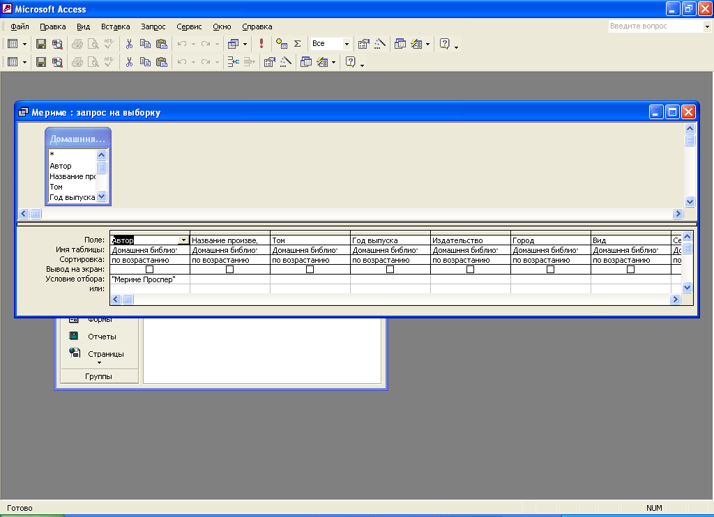The image size is (714, 517).
Task: Open the Сервис menu
Action: 189,26
